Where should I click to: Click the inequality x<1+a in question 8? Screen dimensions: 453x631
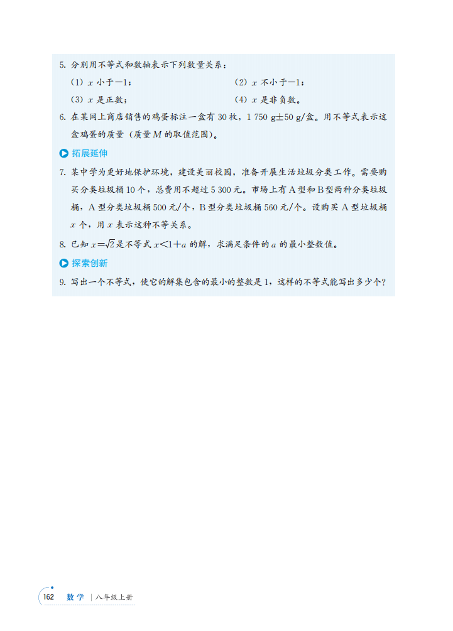pos(170,244)
